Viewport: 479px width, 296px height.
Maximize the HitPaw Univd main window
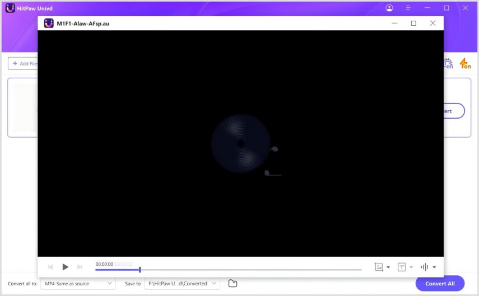coord(447,8)
